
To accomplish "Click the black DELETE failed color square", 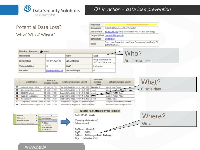I will click(17, 93).
